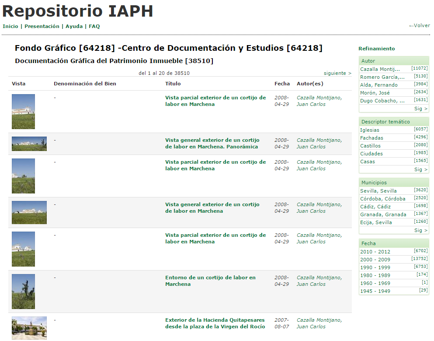Show more Descriptor temático entries via Sig
Viewport: 434px width, 341px height.
point(421,169)
